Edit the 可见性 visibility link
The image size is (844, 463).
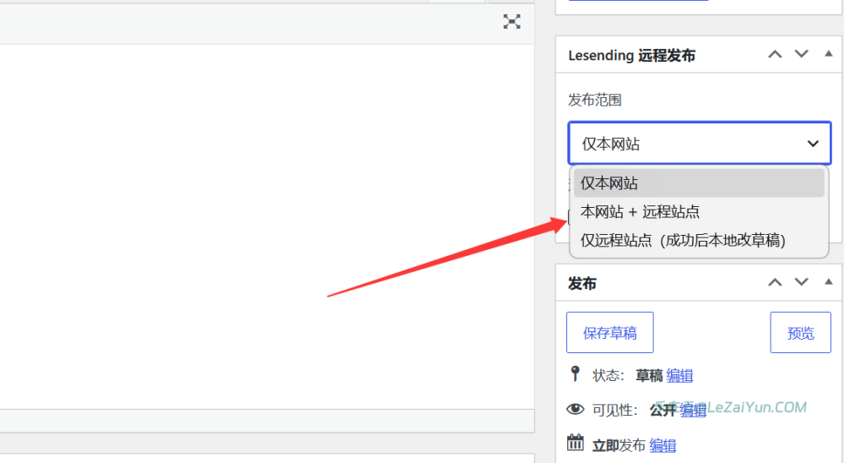tap(693, 411)
